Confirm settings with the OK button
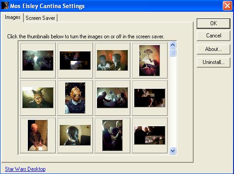This screenshot has height=174, width=234. click(213, 23)
